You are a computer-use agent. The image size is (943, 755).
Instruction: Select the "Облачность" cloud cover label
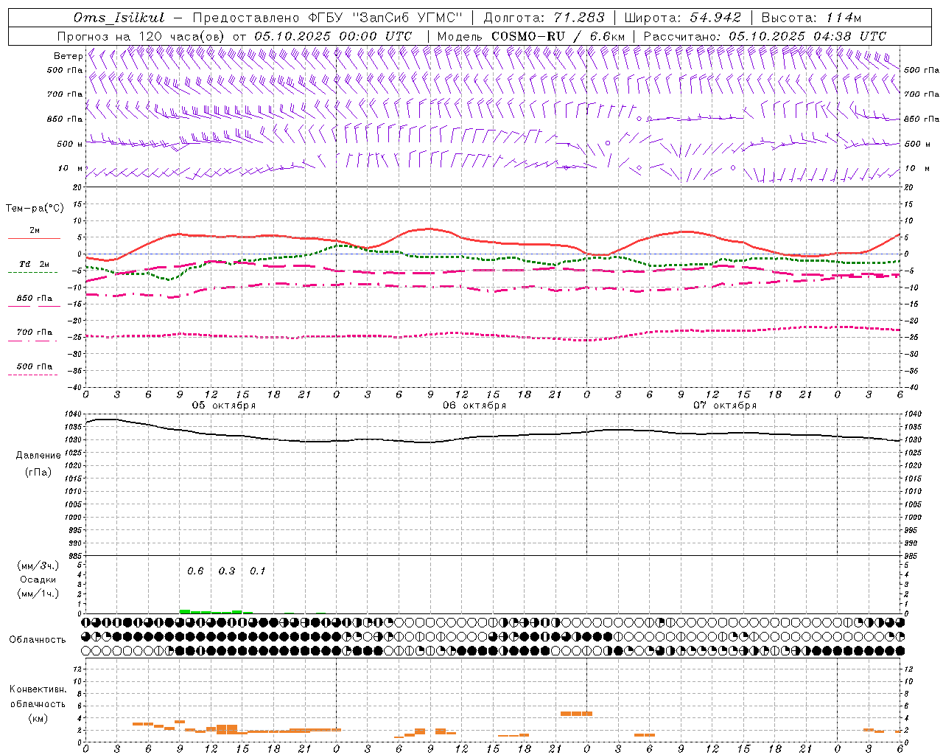tap(38, 640)
